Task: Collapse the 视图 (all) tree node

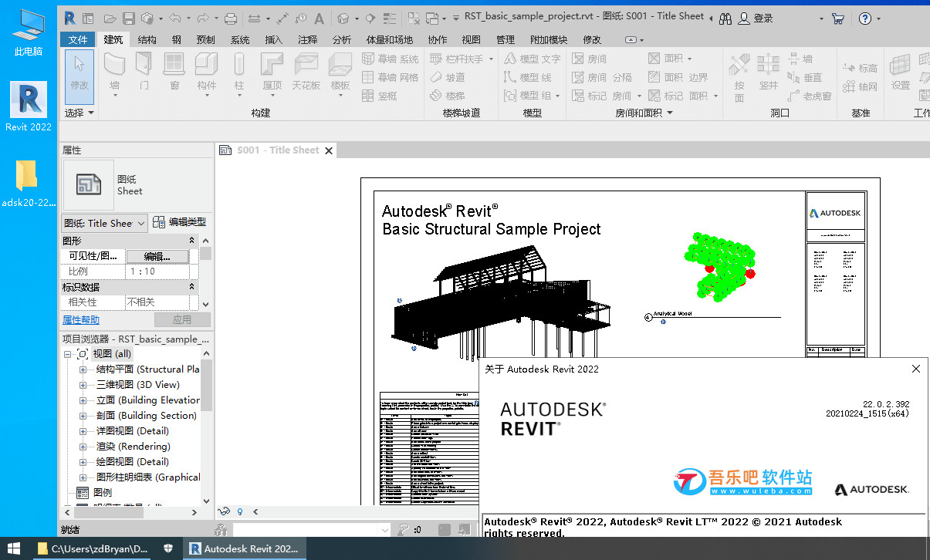Action: click(x=68, y=354)
